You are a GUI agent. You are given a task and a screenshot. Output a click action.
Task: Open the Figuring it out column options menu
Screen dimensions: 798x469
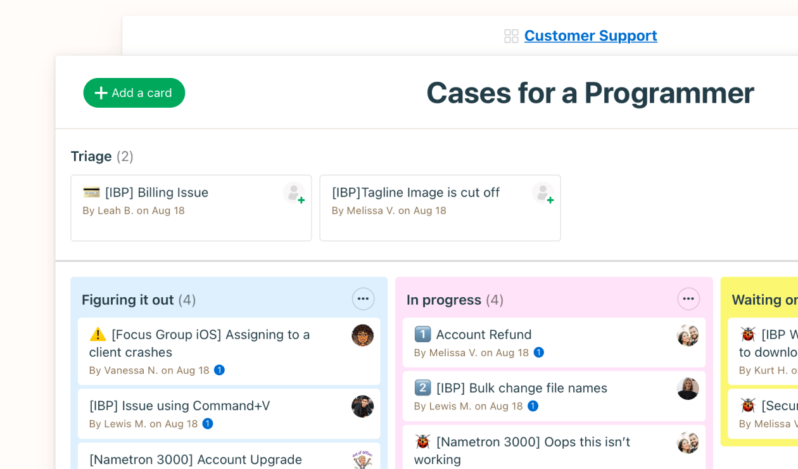pyautogui.click(x=363, y=299)
